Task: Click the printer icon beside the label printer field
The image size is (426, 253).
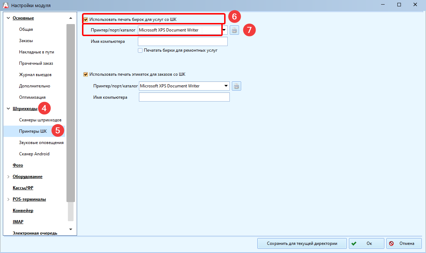Action: 237,86
